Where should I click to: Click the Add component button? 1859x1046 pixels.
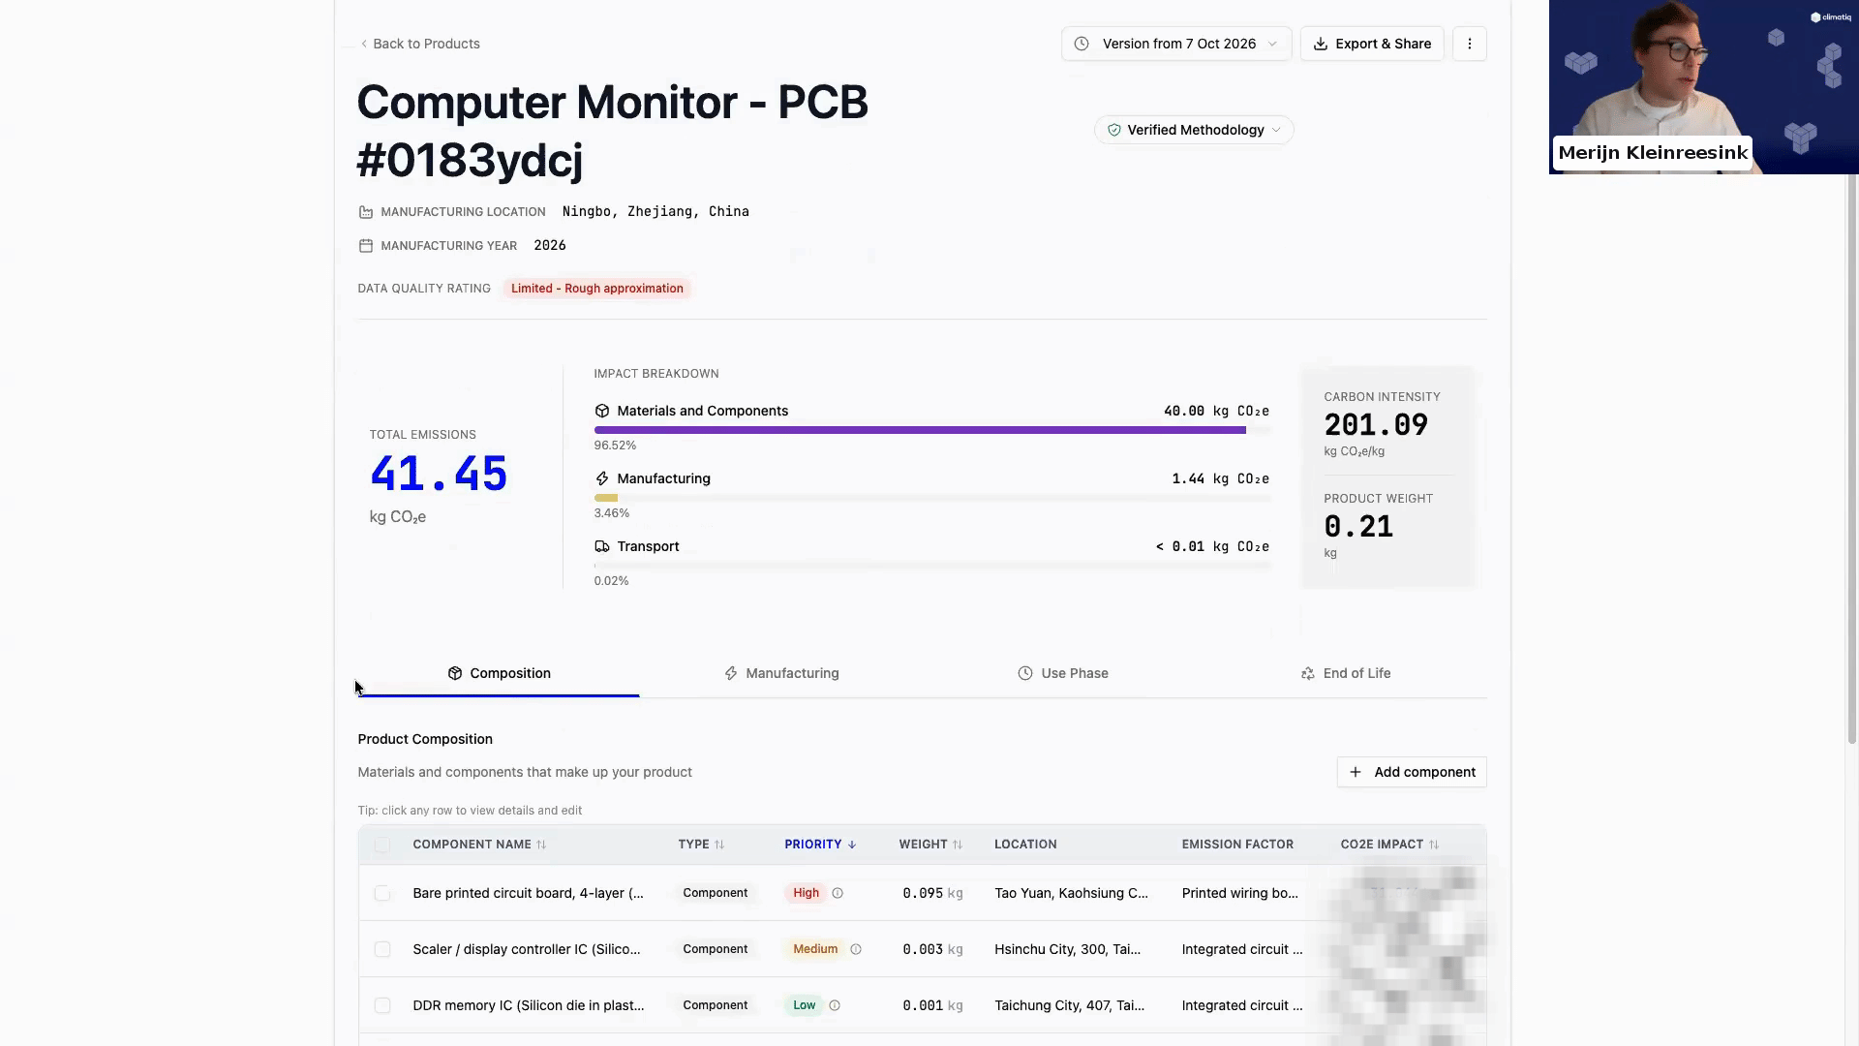click(1412, 772)
